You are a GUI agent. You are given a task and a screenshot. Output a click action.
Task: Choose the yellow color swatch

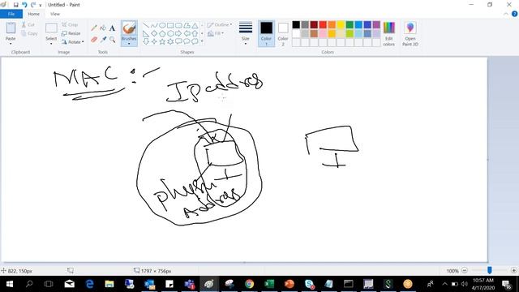(341, 25)
